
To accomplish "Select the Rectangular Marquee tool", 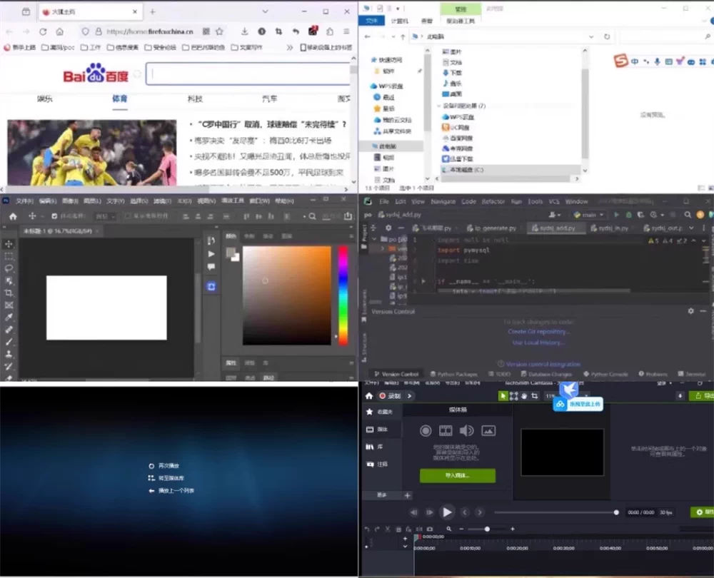I will [x=9, y=256].
